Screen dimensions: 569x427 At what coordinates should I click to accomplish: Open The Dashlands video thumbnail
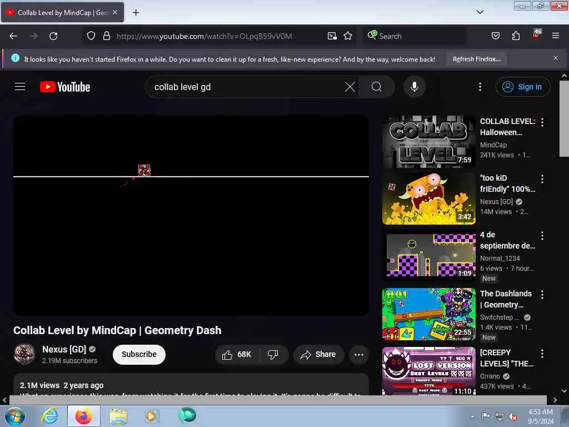coord(428,314)
